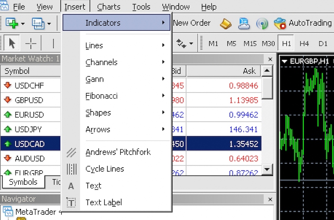Open the File menu
This screenshot has width=334, height=220.
(x=19, y=7)
